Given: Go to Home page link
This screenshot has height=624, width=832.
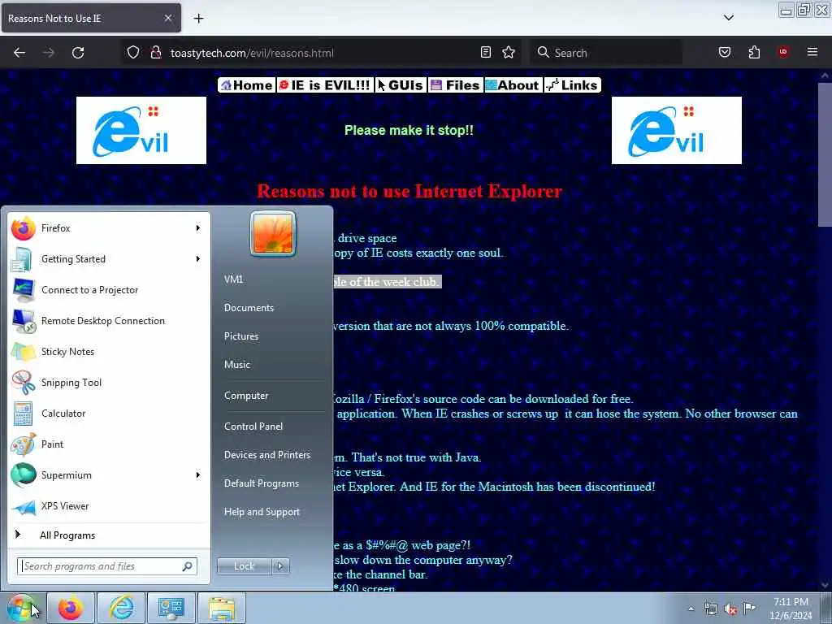Looking at the screenshot, I should [x=247, y=84].
